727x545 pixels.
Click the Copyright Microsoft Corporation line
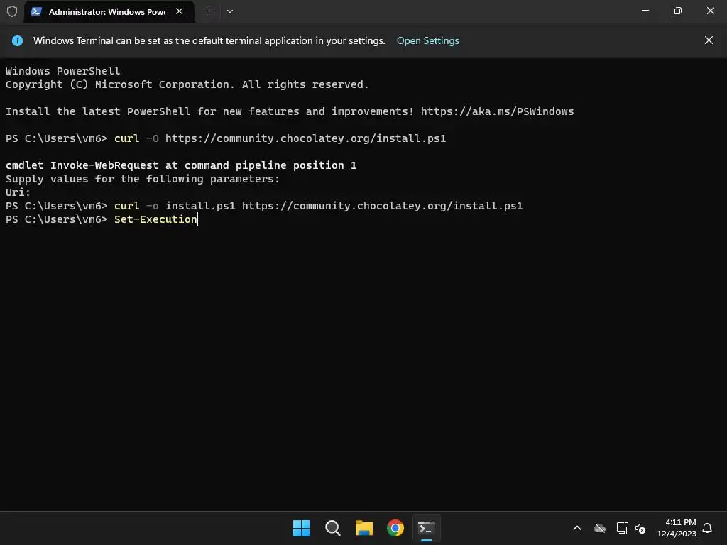[x=187, y=85]
